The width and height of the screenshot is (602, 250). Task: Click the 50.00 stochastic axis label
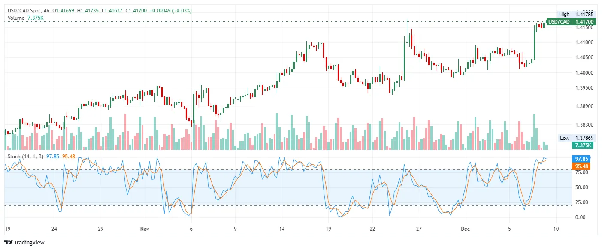point(581,187)
